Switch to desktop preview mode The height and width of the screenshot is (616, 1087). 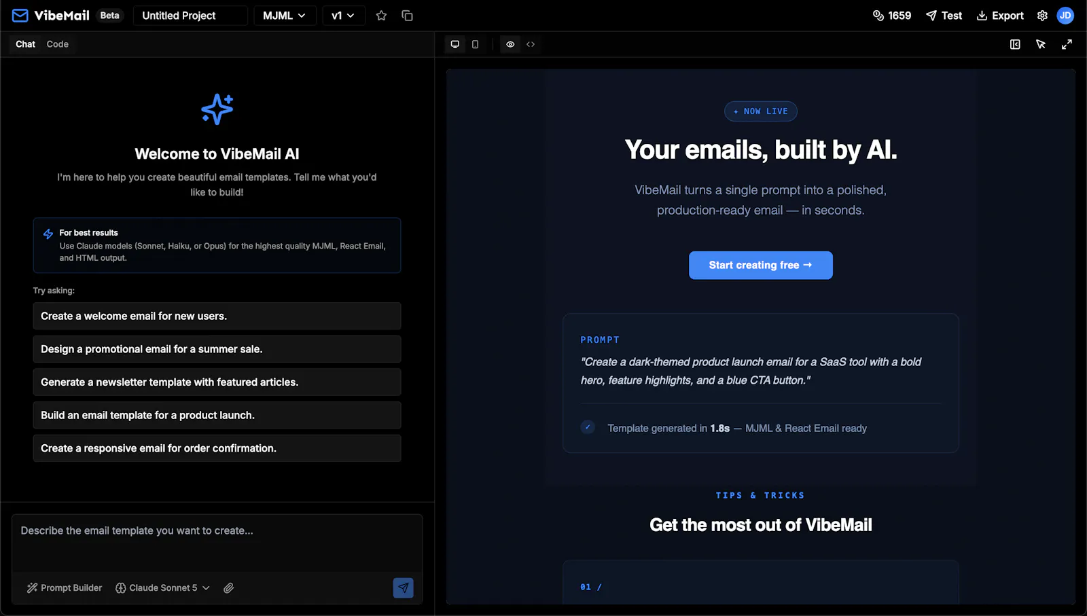(455, 44)
